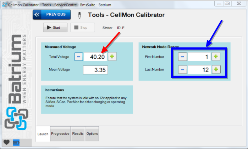Decrease Last Number with minus button
This screenshot has height=149, width=248.
pyautogui.click(x=182, y=70)
